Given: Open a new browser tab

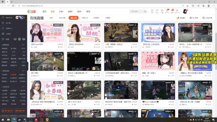Looking at the screenshot, I should click(x=12, y=2).
